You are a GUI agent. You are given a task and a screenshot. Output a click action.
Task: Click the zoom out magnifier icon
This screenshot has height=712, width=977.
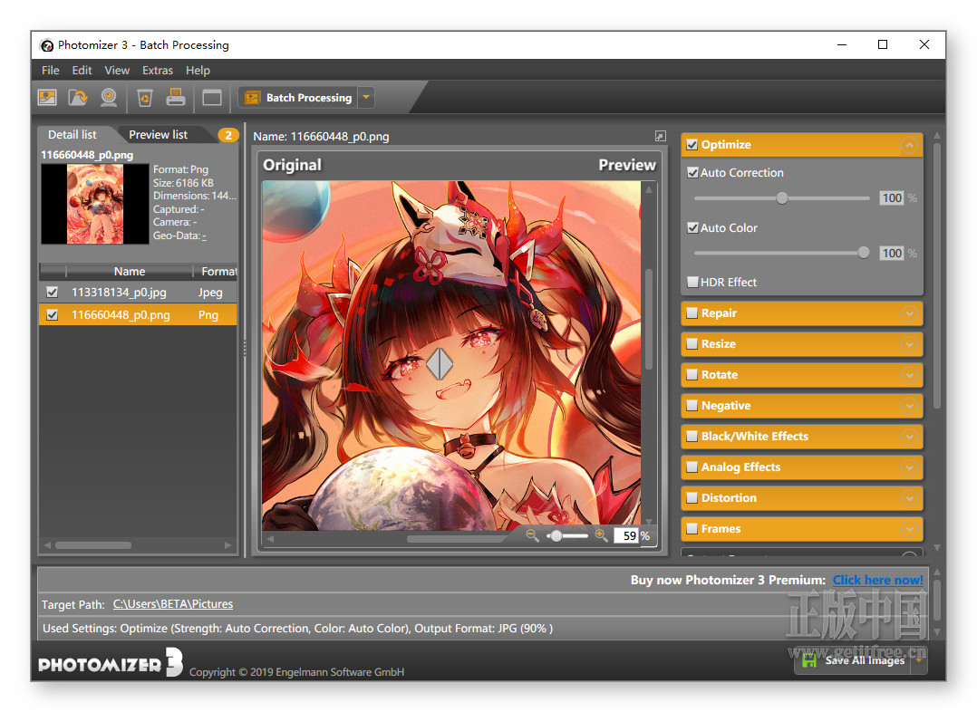532,535
